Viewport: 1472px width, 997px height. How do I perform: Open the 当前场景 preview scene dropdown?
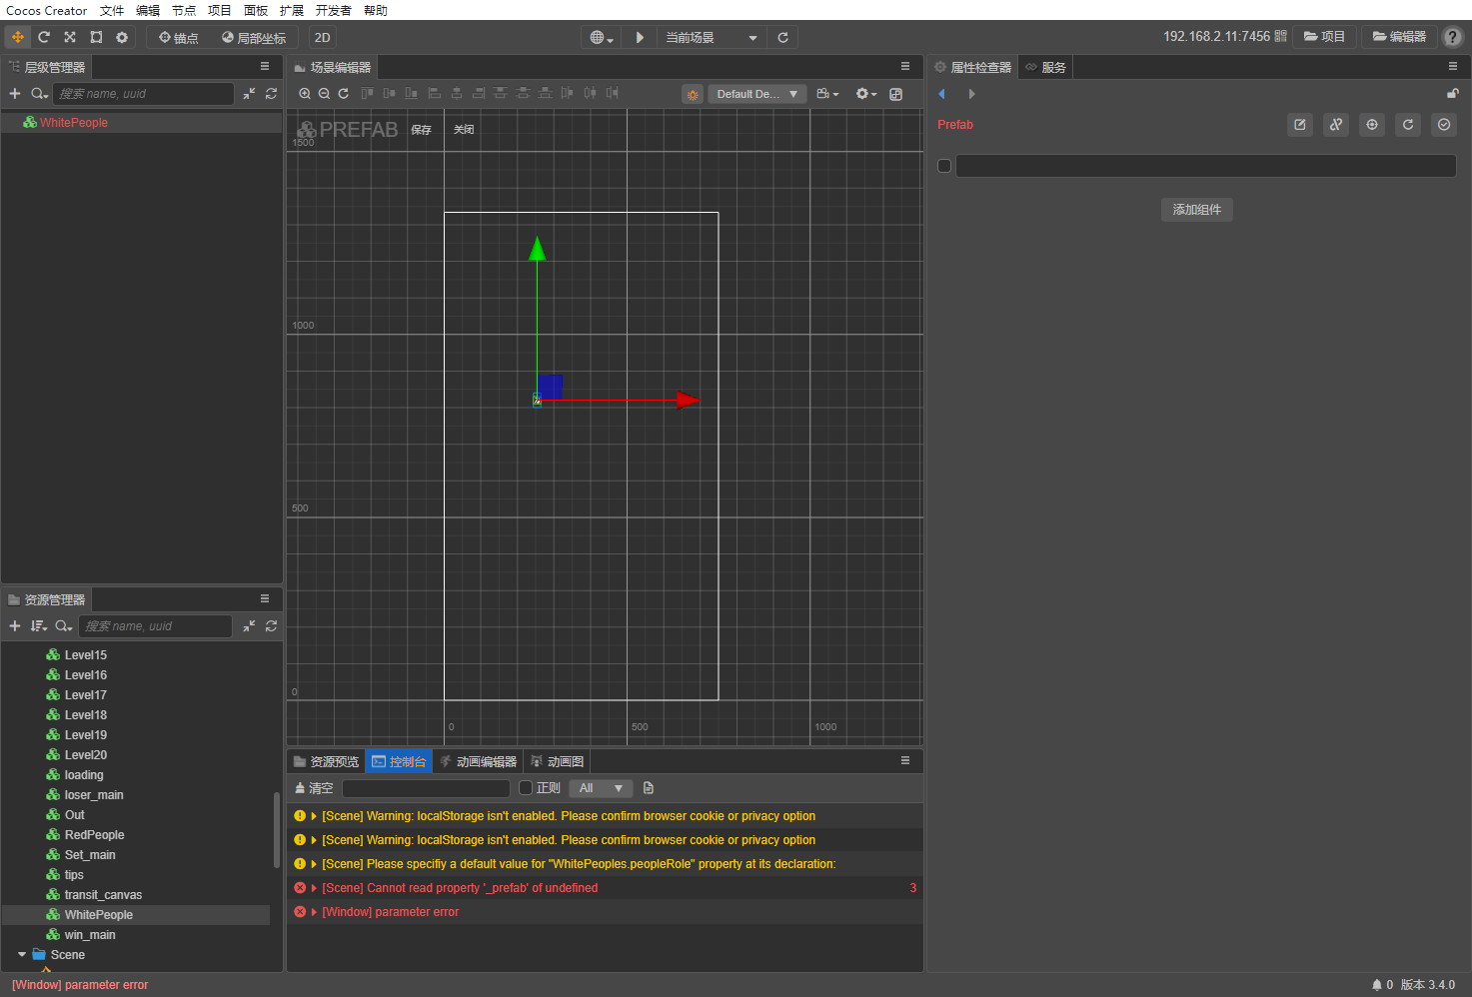pos(712,38)
